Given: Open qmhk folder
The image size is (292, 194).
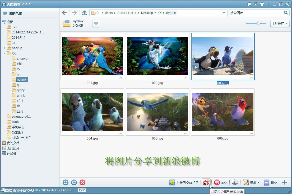Looking at the screenshot, I should point(18,95).
